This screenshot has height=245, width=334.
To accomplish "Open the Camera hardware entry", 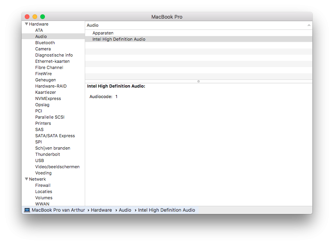I will [43, 49].
